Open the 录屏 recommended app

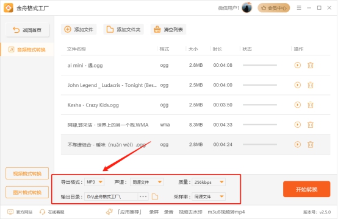click(154, 212)
